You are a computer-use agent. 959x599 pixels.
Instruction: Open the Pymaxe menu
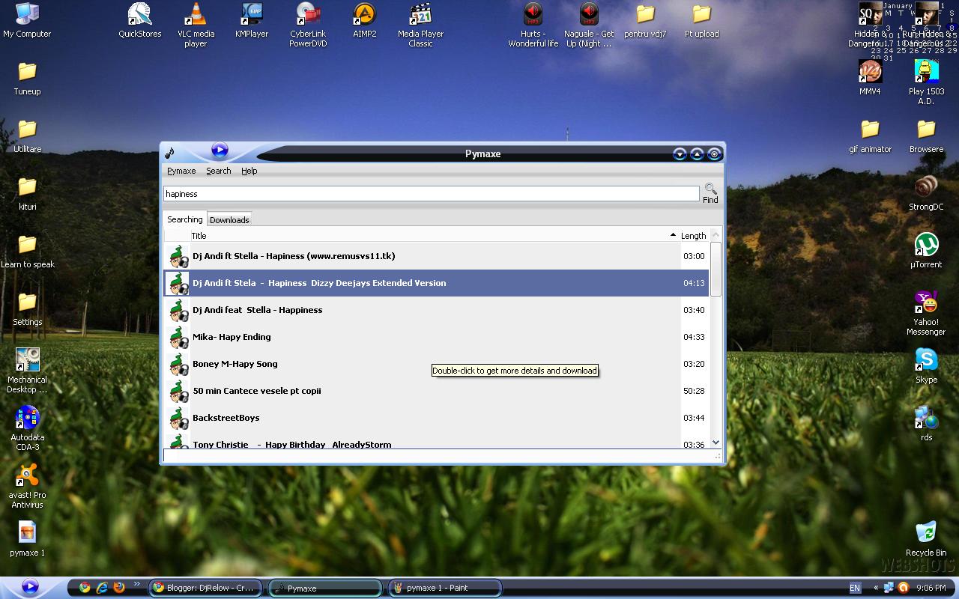181,171
